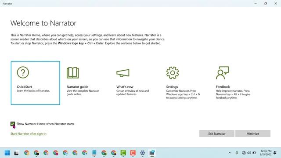Click the Minimize button beside Exit Narrator
The image size is (281, 158).
point(253,133)
